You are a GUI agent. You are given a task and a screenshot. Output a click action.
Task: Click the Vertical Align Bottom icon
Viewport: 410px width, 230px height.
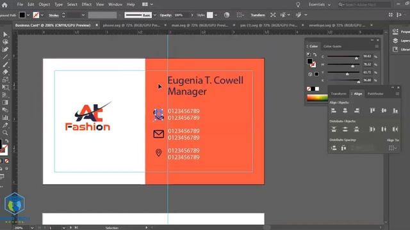coord(395,111)
